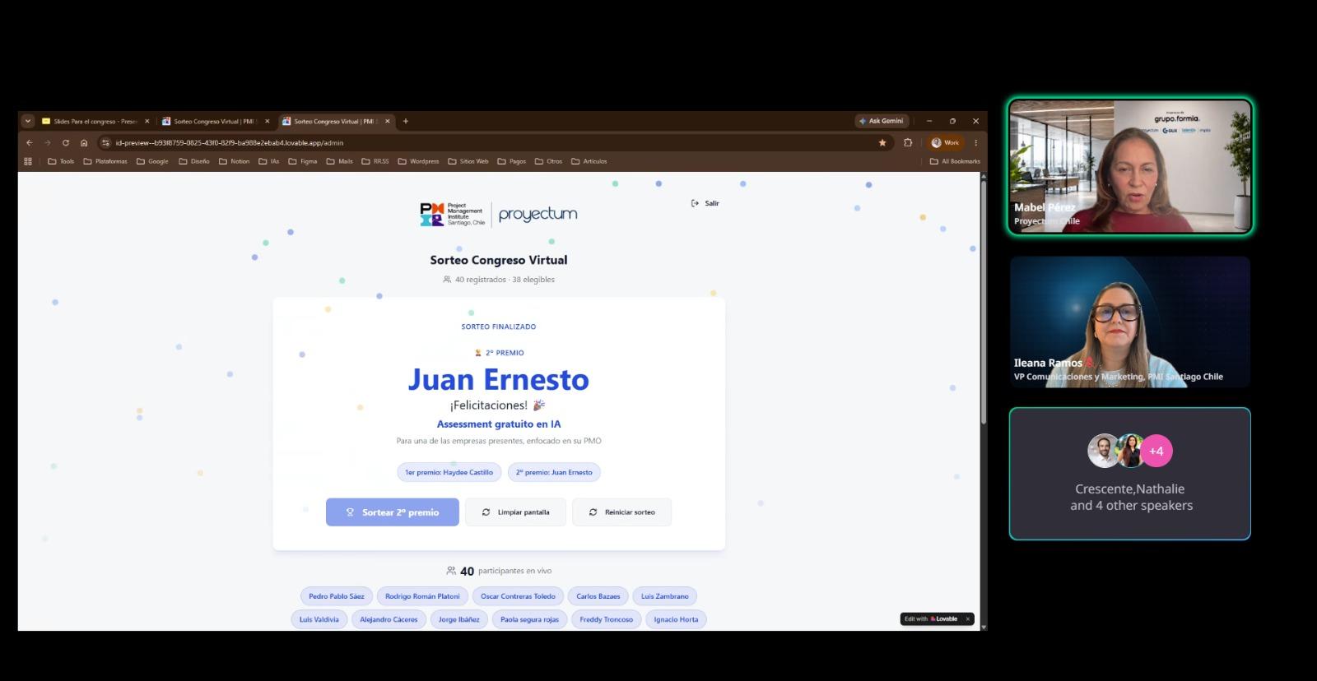Image resolution: width=1317 pixels, height=681 pixels.
Task: Open the Wordpress bookmark folder
Action: point(419,161)
